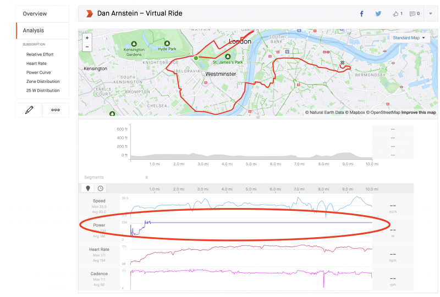Click the map resize handle below map
Image resolution: width=440 pixels, height=297 pixels.
click(x=258, y=117)
